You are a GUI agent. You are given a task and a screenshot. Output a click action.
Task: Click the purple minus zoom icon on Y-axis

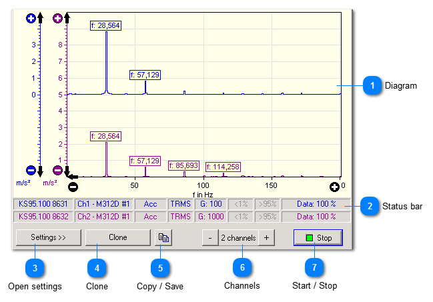point(57,170)
